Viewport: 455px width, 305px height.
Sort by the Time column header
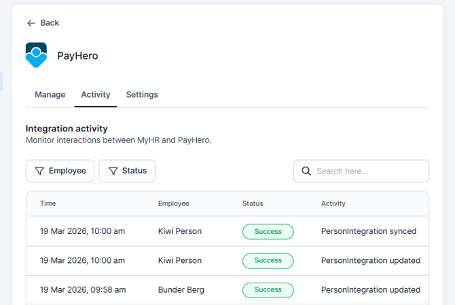[x=48, y=203]
